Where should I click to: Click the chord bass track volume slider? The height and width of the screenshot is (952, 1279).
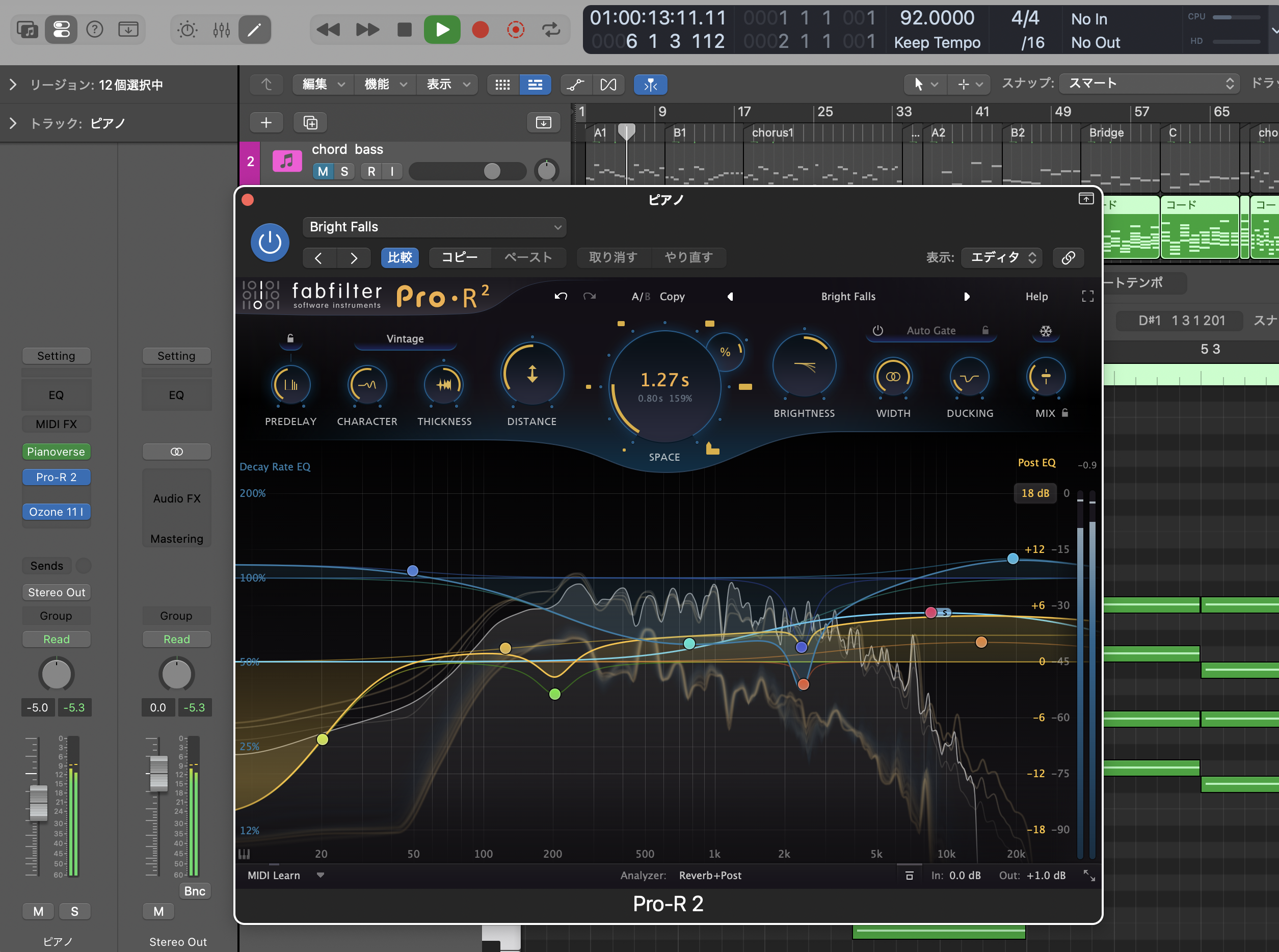[x=468, y=171]
